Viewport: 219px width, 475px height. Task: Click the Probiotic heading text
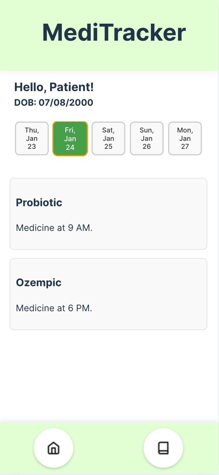(39, 202)
